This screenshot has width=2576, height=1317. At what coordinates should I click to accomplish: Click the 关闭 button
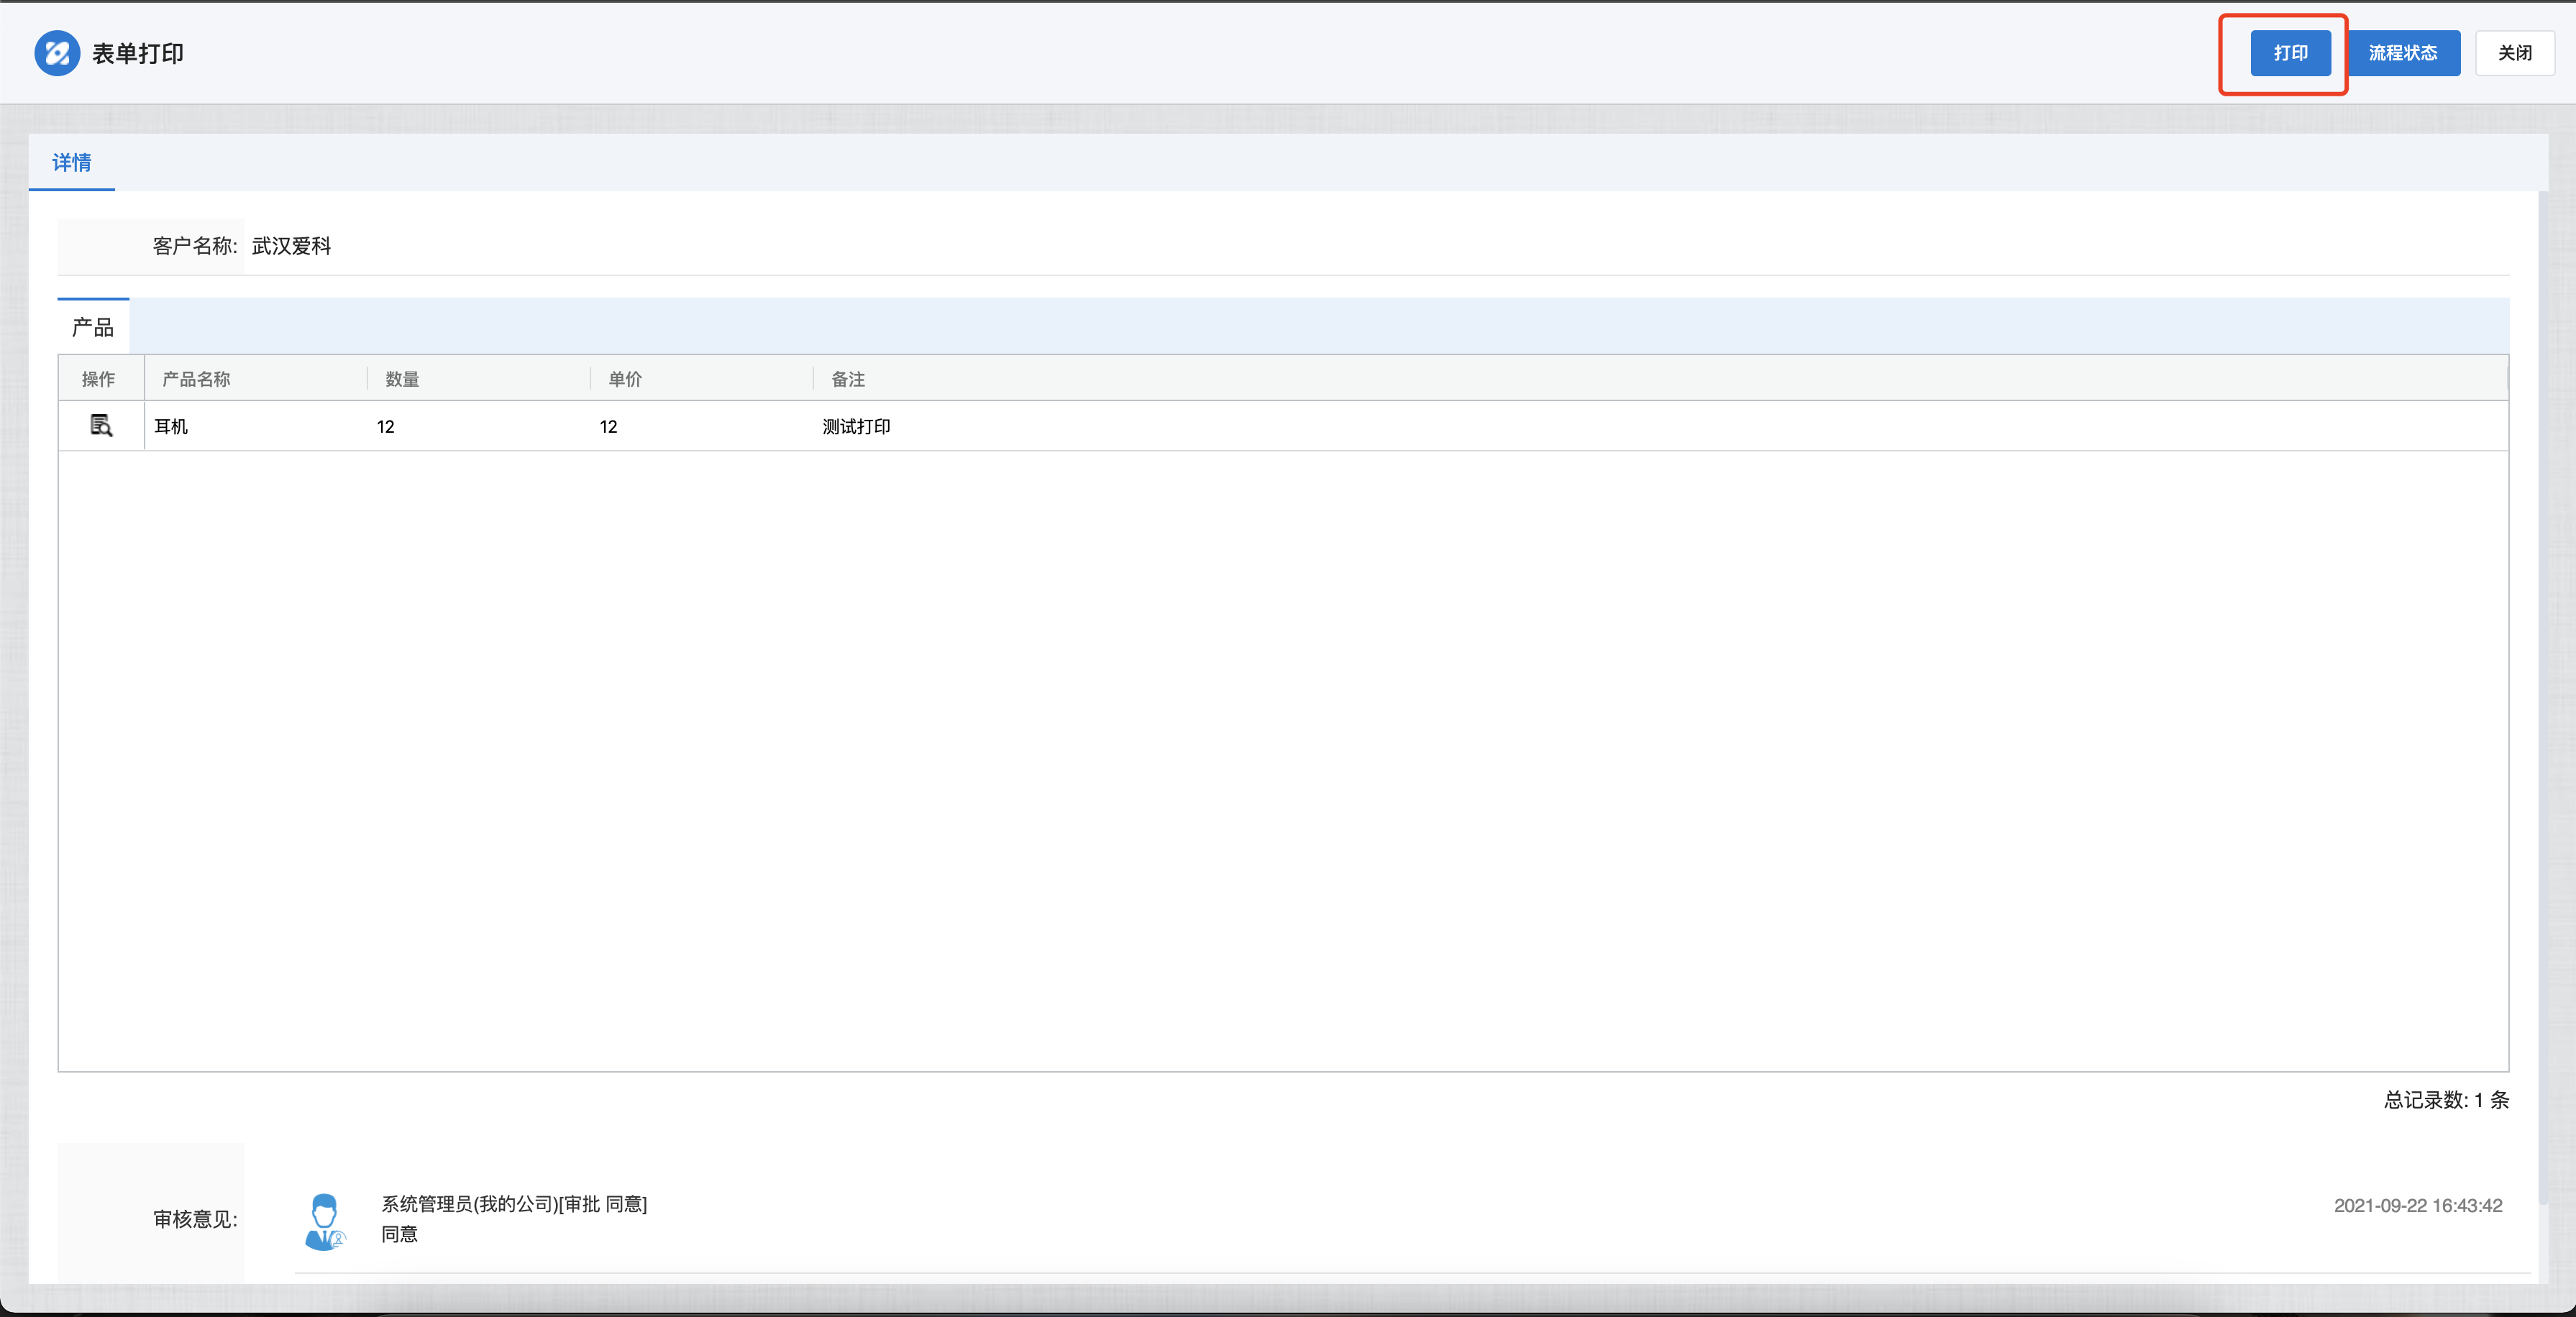(x=2514, y=53)
